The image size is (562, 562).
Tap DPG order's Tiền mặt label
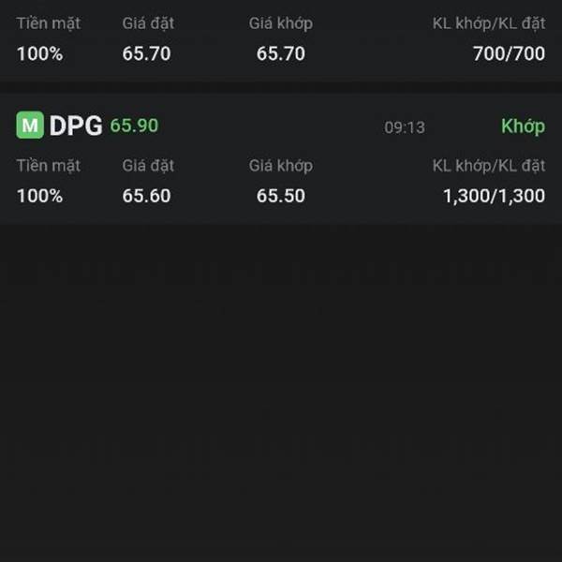click(x=49, y=166)
